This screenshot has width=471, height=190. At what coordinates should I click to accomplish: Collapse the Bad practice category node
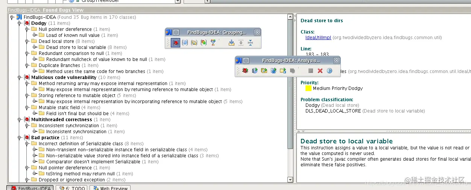click(20, 138)
